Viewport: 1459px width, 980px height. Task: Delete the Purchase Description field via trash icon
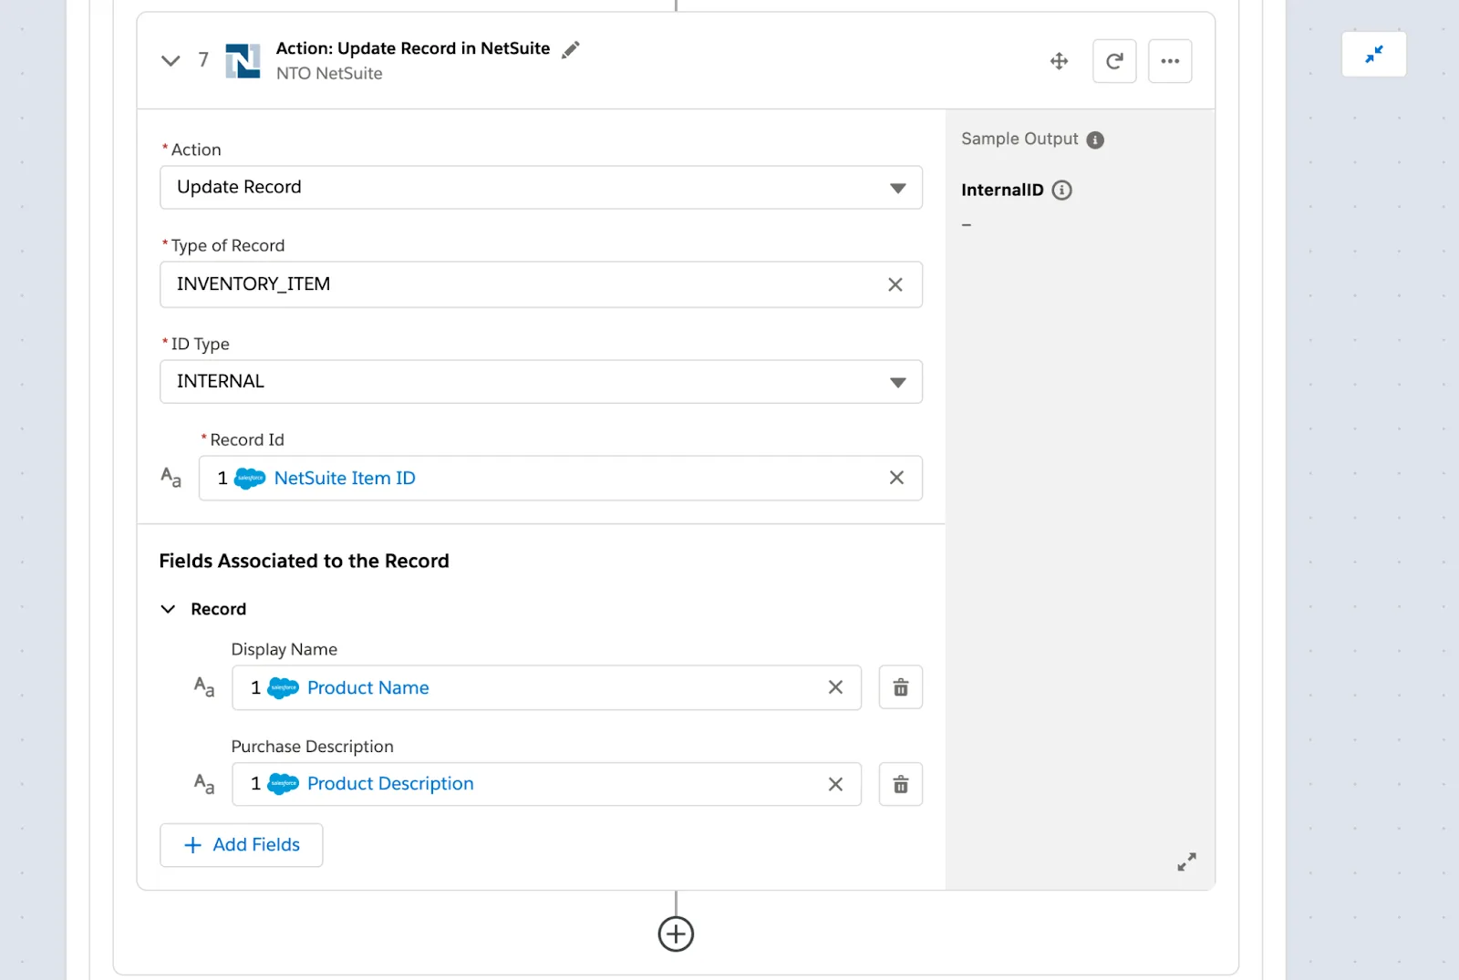tap(900, 784)
